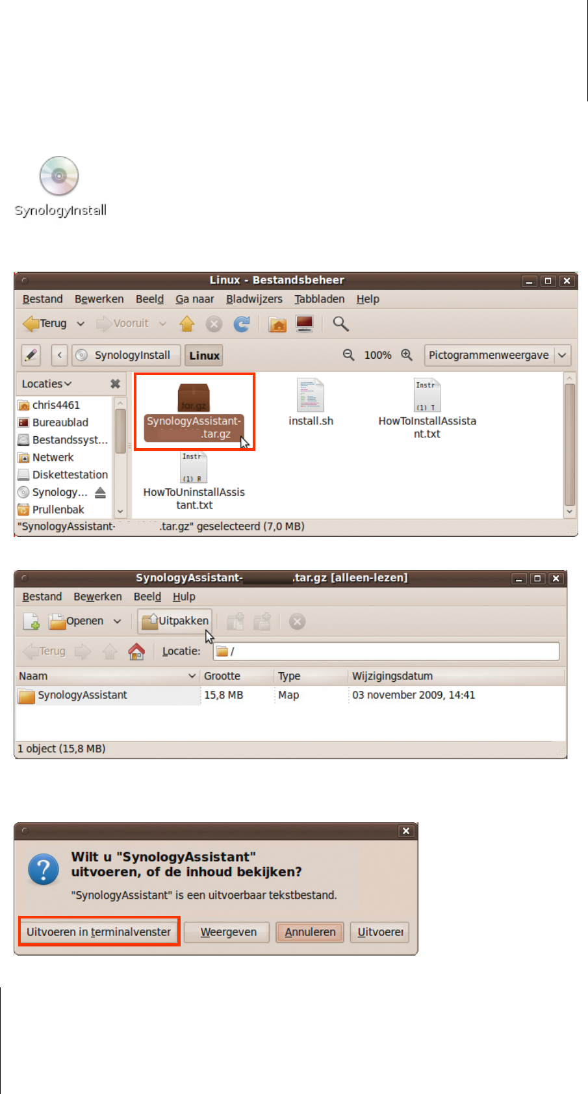Click the home icon in archive window

click(x=136, y=651)
